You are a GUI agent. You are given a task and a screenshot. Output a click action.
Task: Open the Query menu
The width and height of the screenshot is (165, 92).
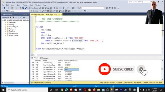[18, 5]
